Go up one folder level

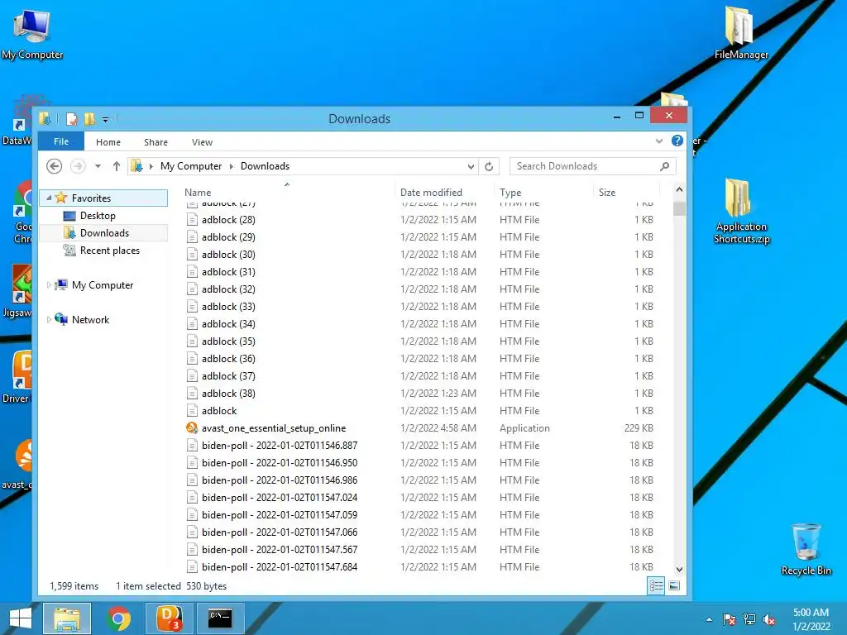[x=116, y=166]
